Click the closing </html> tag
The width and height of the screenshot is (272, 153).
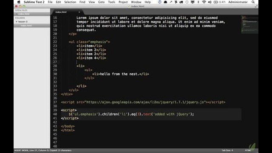(68, 130)
